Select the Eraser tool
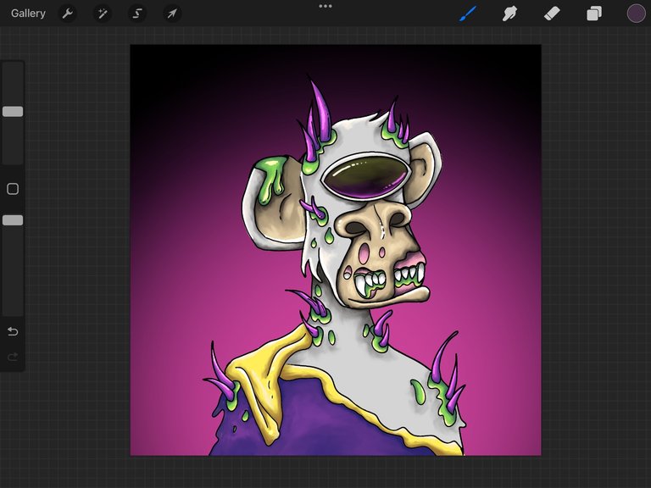This screenshot has height=488, width=651. point(552,14)
